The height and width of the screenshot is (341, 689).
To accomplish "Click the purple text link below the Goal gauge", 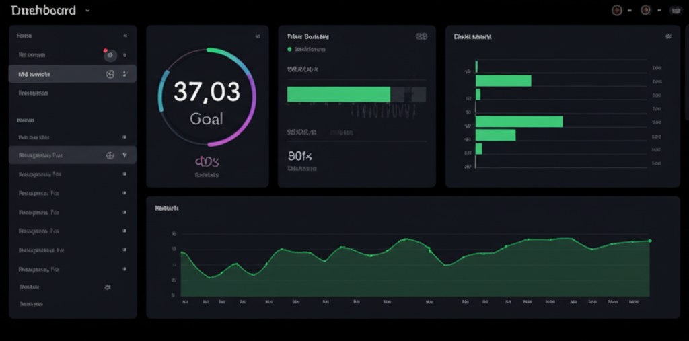I will click(x=207, y=161).
